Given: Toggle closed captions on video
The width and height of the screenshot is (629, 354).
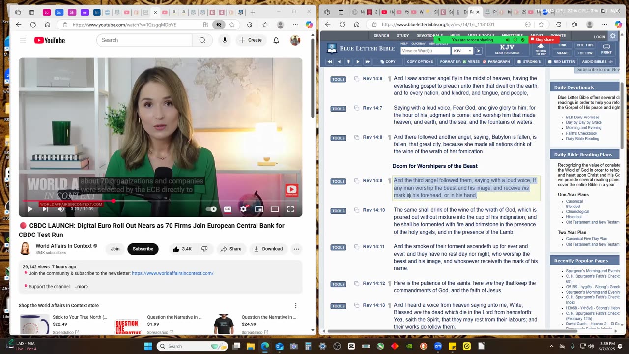Looking at the screenshot, I should [228, 209].
